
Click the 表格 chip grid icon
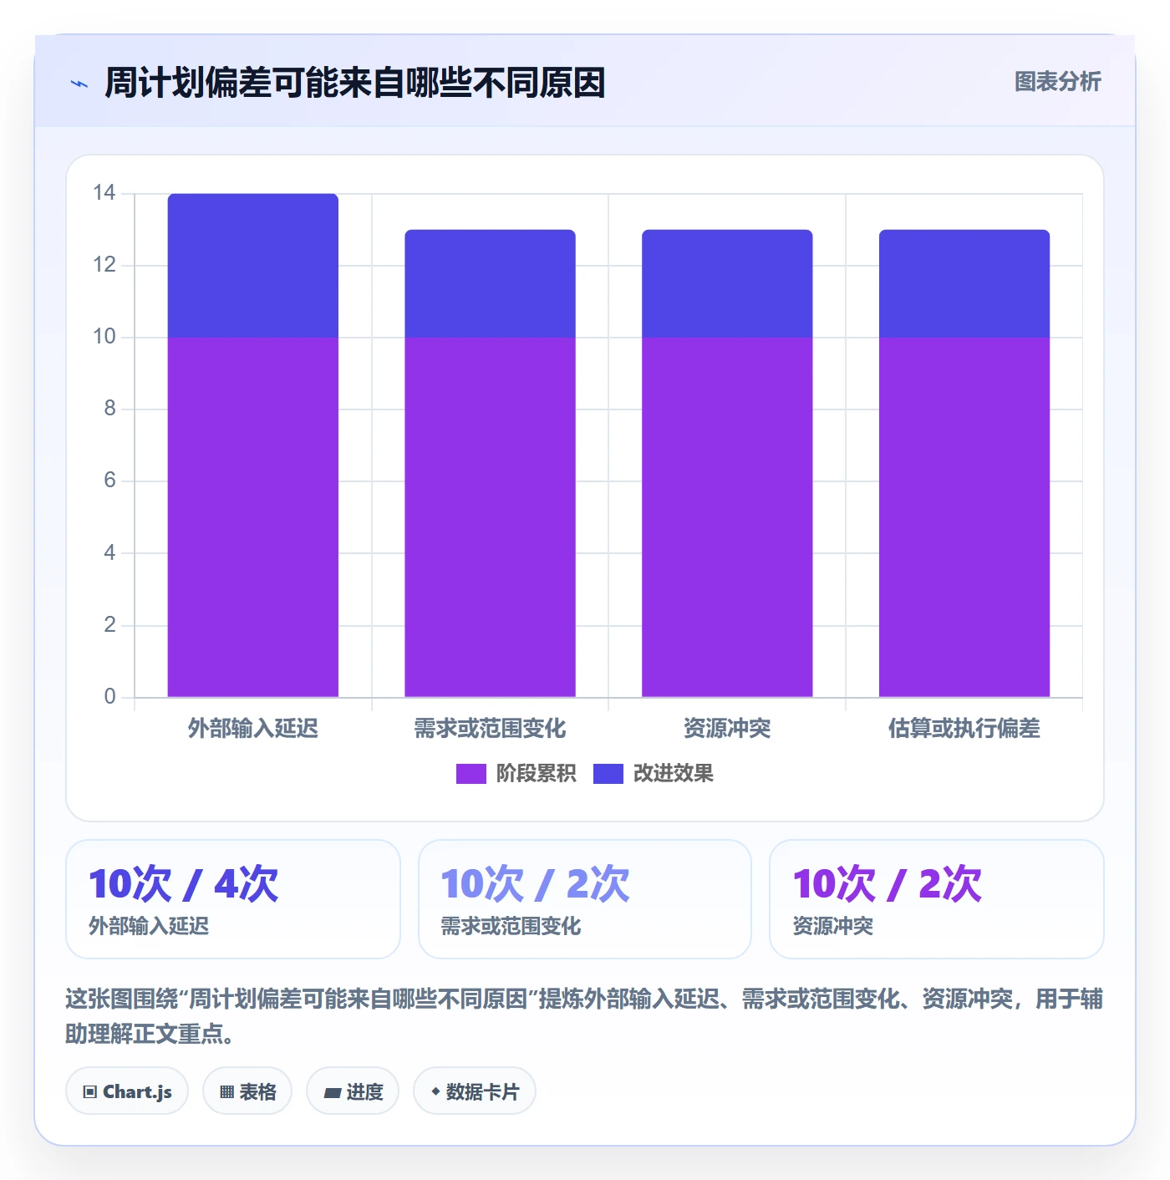(x=226, y=1092)
